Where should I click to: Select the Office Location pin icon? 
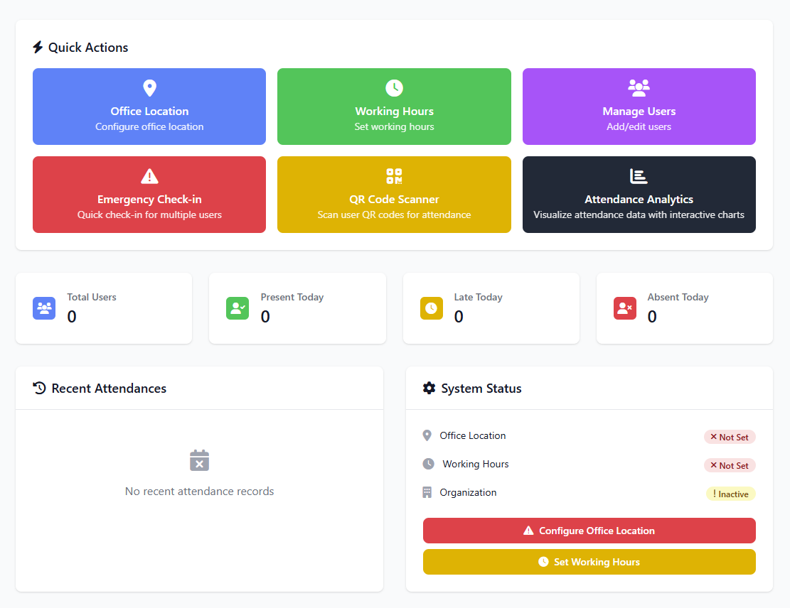pos(149,87)
